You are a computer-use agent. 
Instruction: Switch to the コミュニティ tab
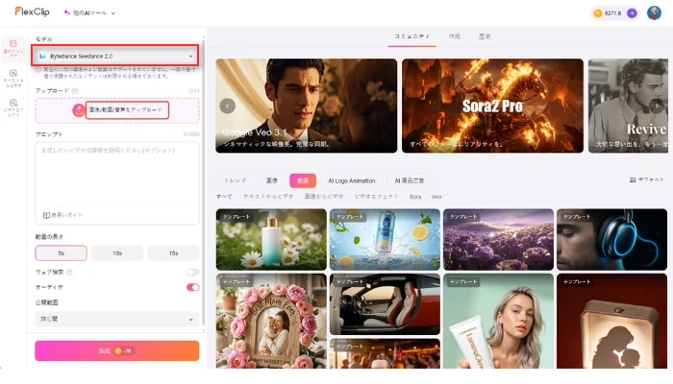click(412, 36)
